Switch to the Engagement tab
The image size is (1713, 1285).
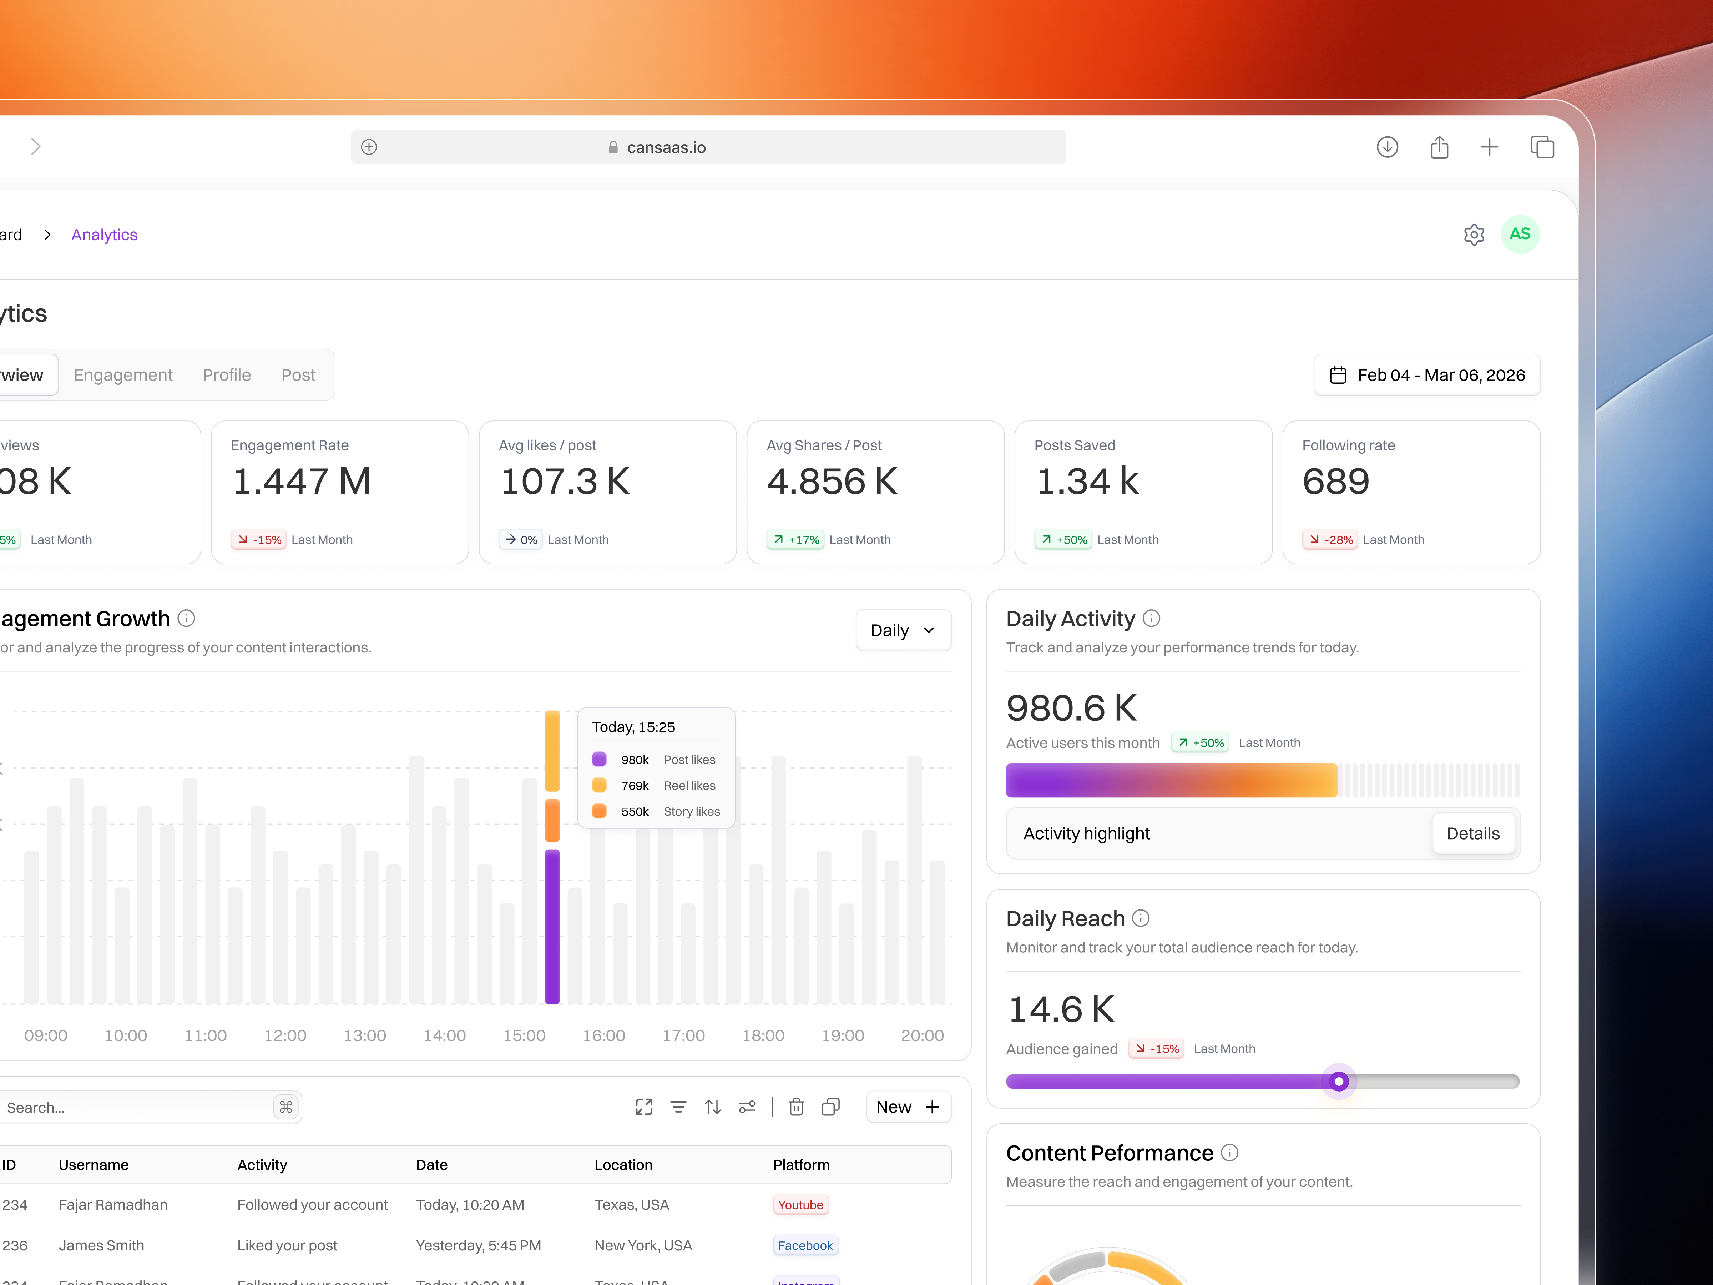point(123,375)
